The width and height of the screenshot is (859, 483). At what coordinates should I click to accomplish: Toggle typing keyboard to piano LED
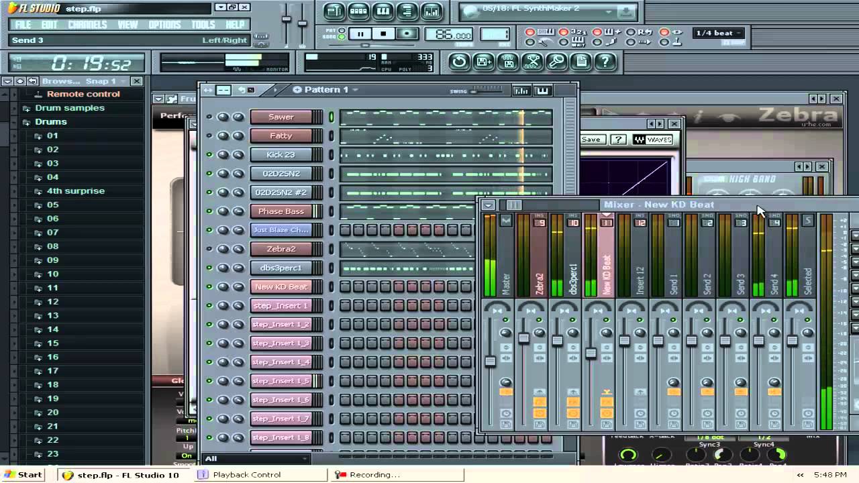(x=530, y=32)
